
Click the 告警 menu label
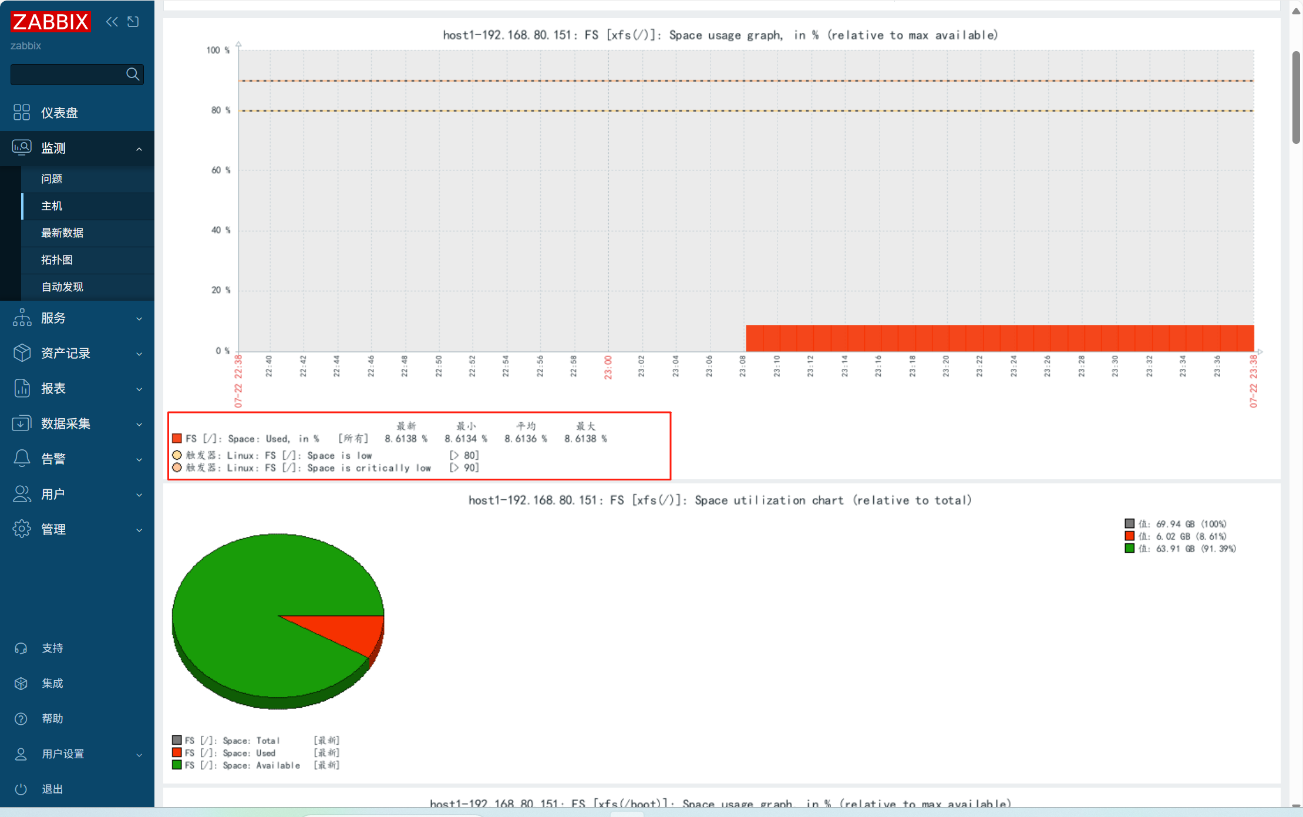[x=53, y=459]
